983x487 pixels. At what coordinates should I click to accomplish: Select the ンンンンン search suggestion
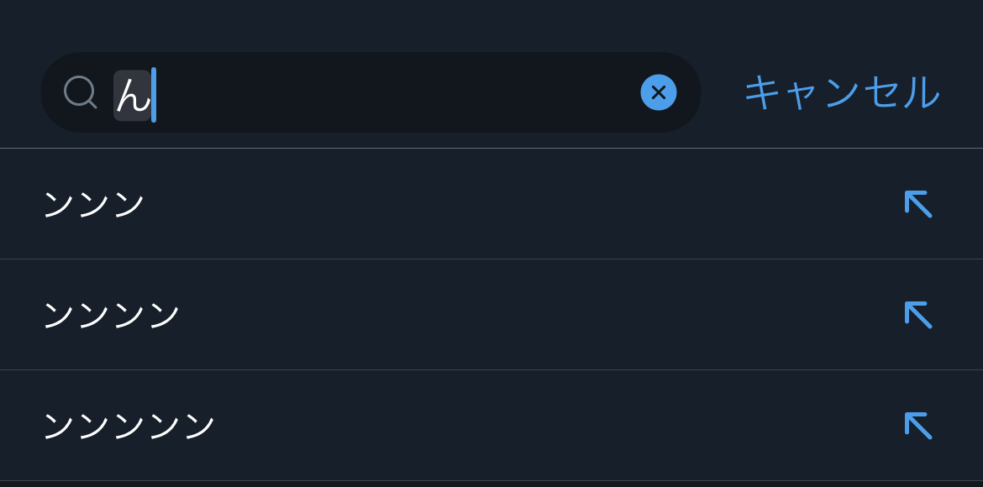coord(129,426)
